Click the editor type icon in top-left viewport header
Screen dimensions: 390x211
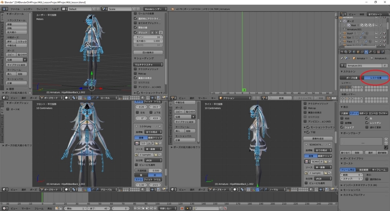tap(5, 98)
